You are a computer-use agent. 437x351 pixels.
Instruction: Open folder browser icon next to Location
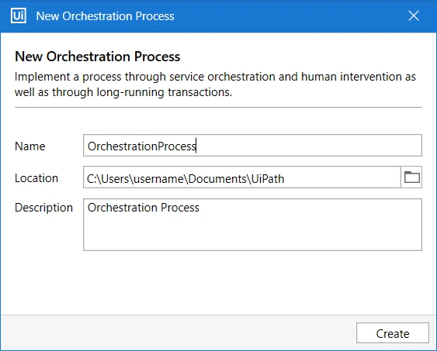pyautogui.click(x=411, y=177)
